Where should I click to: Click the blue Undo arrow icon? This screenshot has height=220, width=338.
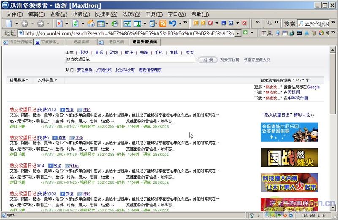tap(173, 23)
